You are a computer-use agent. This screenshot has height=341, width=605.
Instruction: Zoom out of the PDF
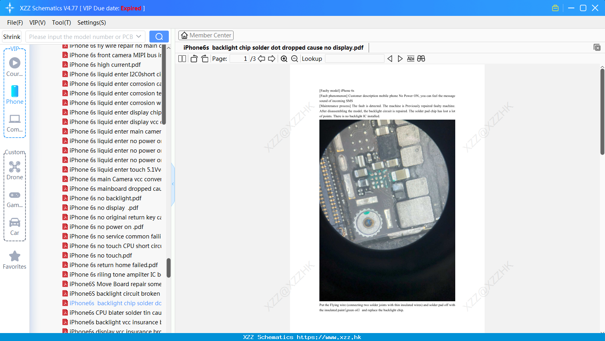tap(294, 58)
